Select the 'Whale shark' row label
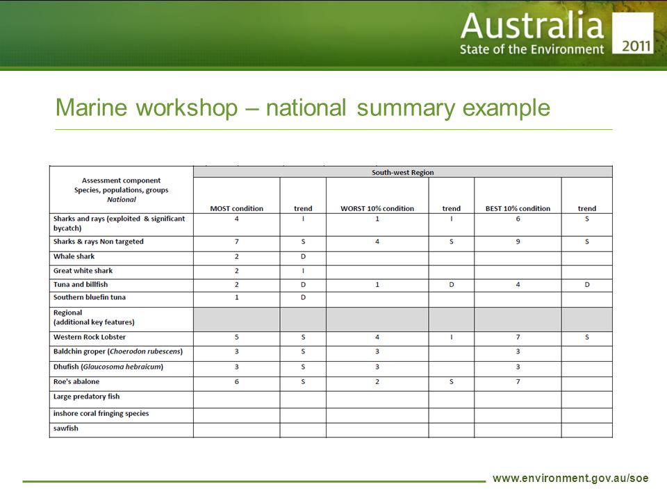The image size is (667, 500). 74,256
